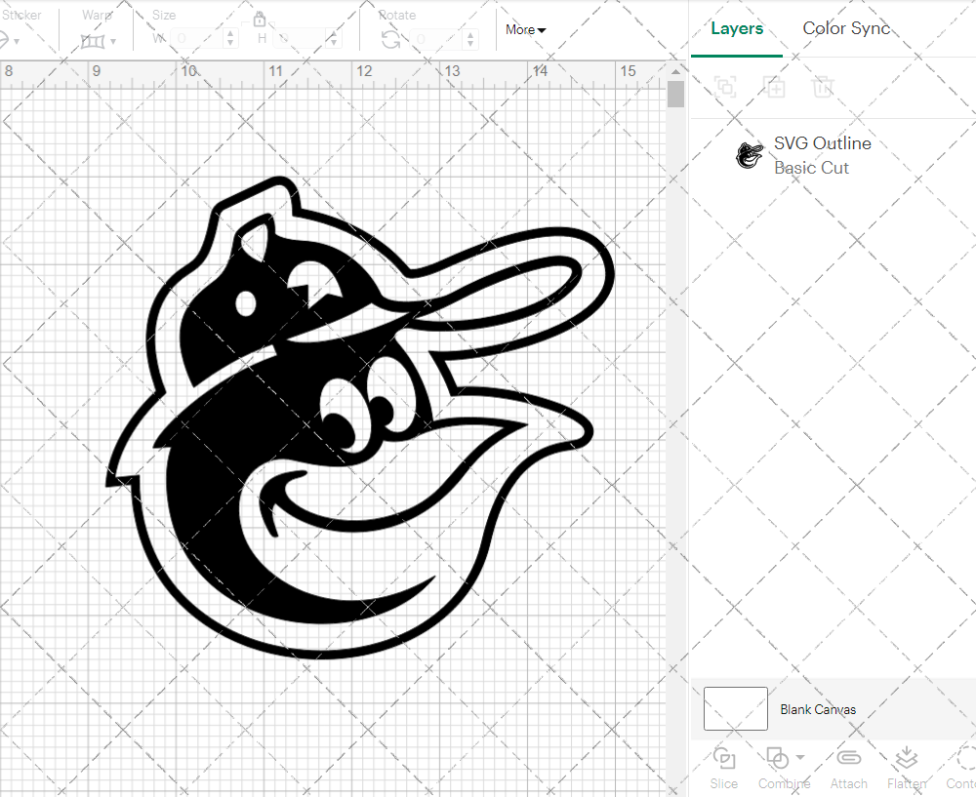Expand the Combine options dropdown
This screenshot has height=797, width=976.
pos(800,758)
